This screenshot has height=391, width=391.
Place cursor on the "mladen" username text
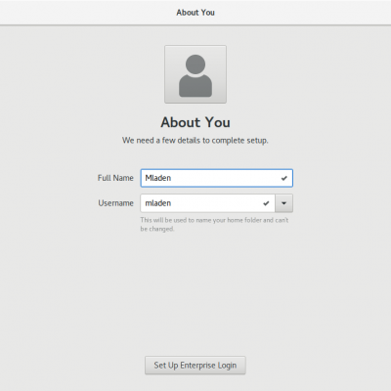[158, 203]
